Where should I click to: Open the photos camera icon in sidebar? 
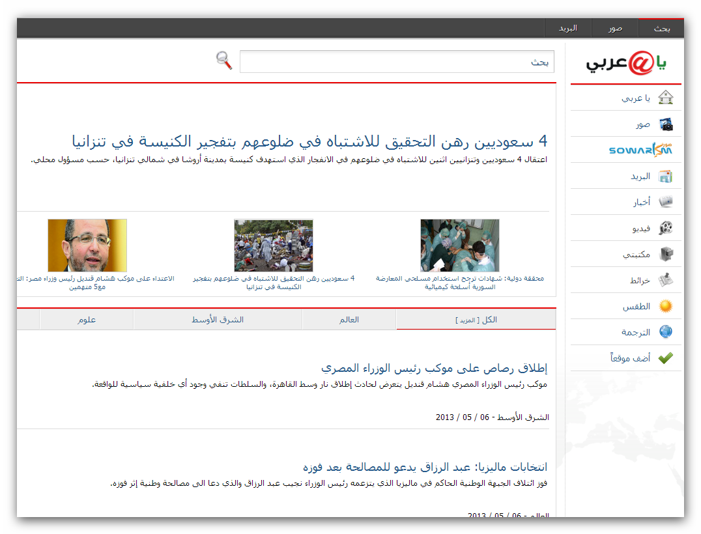(x=665, y=124)
